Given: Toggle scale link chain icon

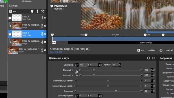Looking at the screenshot, I should pos(76,73).
